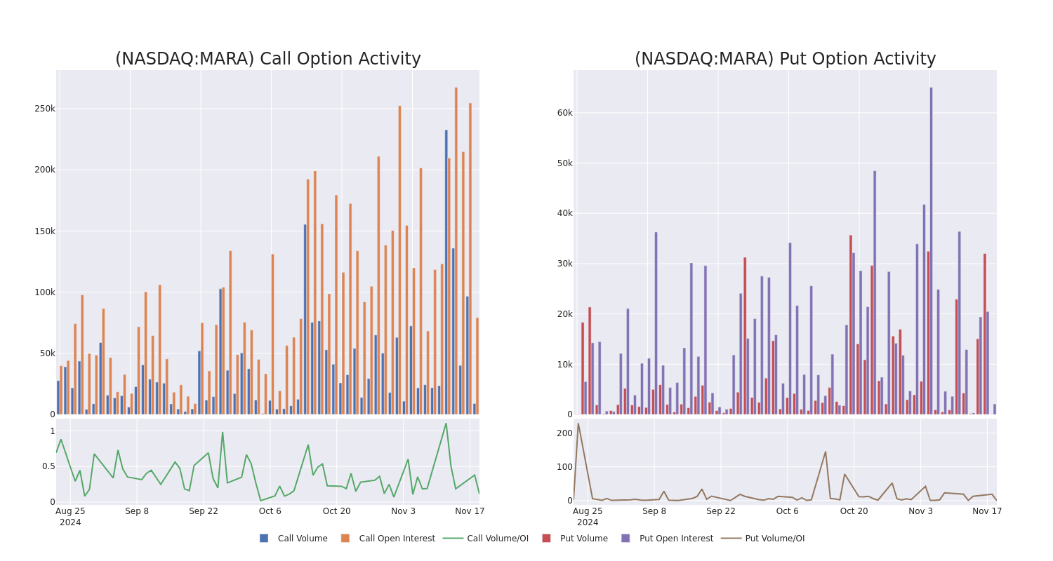Toggle the Put Open Interest legend entry

[x=667, y=539]
